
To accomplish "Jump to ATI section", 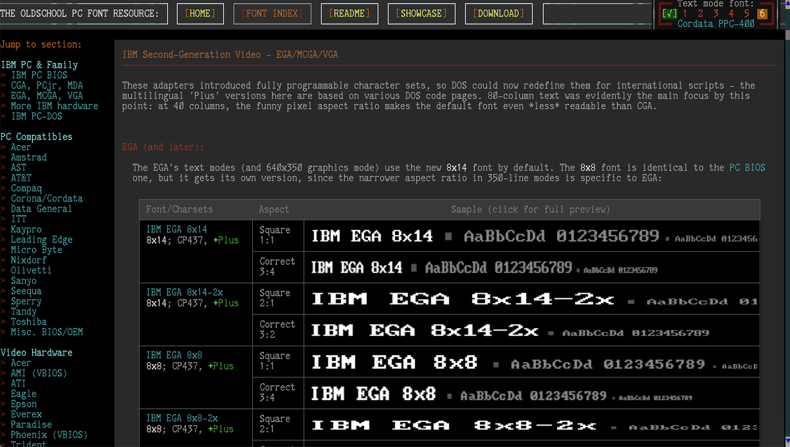I will tap(18, 383).
